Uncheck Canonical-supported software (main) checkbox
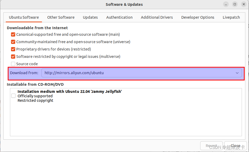Image resolution: width=249 pixels, height=152 pixels. tap(13, 34)
